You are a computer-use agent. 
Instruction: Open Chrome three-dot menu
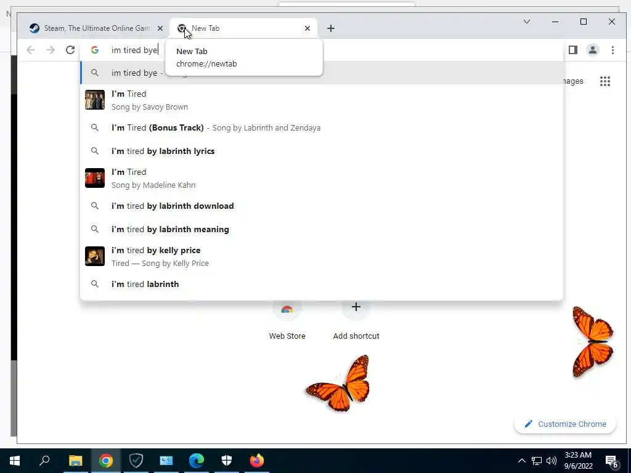click(x=613, y=50)
